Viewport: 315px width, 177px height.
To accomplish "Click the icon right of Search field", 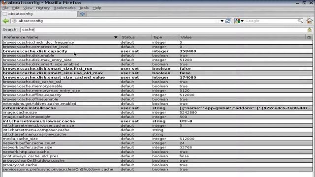I will [310, 29].
